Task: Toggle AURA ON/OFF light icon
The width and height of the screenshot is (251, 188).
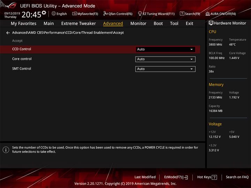Action: click(x=207, y=14)
